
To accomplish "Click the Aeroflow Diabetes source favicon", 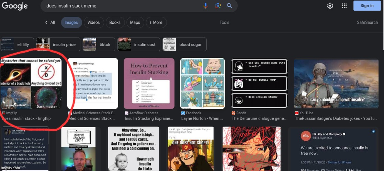I will point(127,113).
